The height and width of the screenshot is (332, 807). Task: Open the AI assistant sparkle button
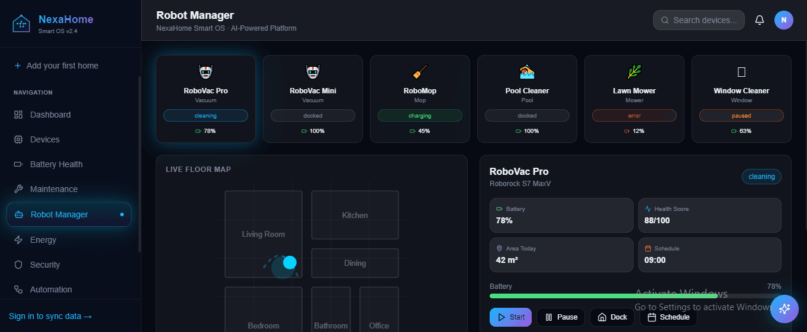785,308
